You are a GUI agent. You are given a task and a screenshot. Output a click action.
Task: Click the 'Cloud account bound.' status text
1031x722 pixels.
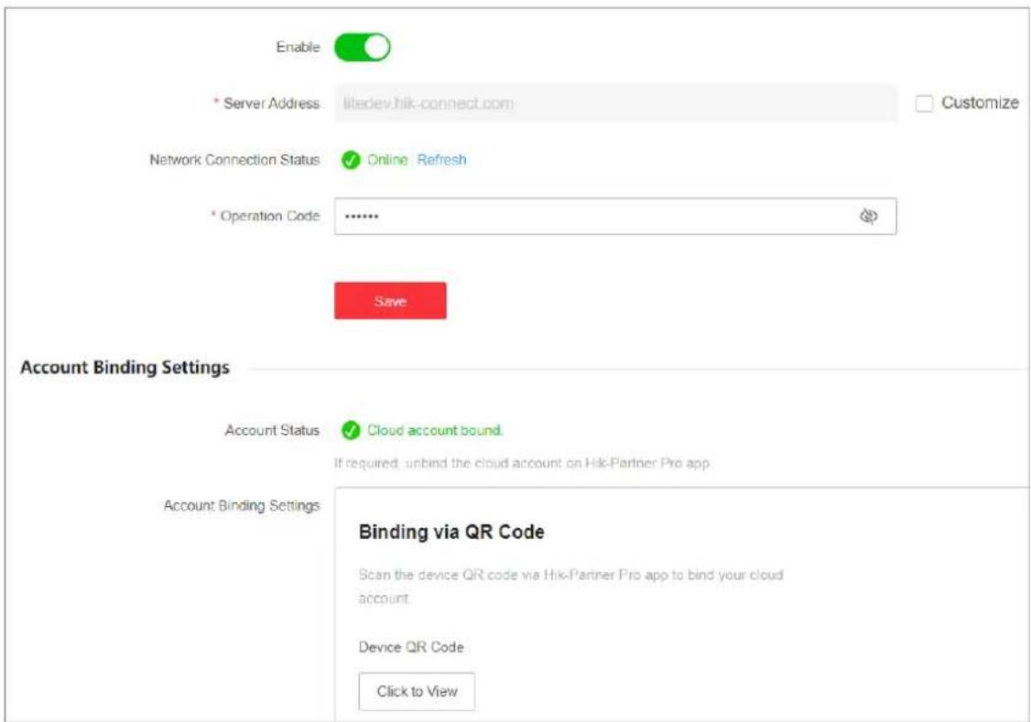(x=435, y=430)
